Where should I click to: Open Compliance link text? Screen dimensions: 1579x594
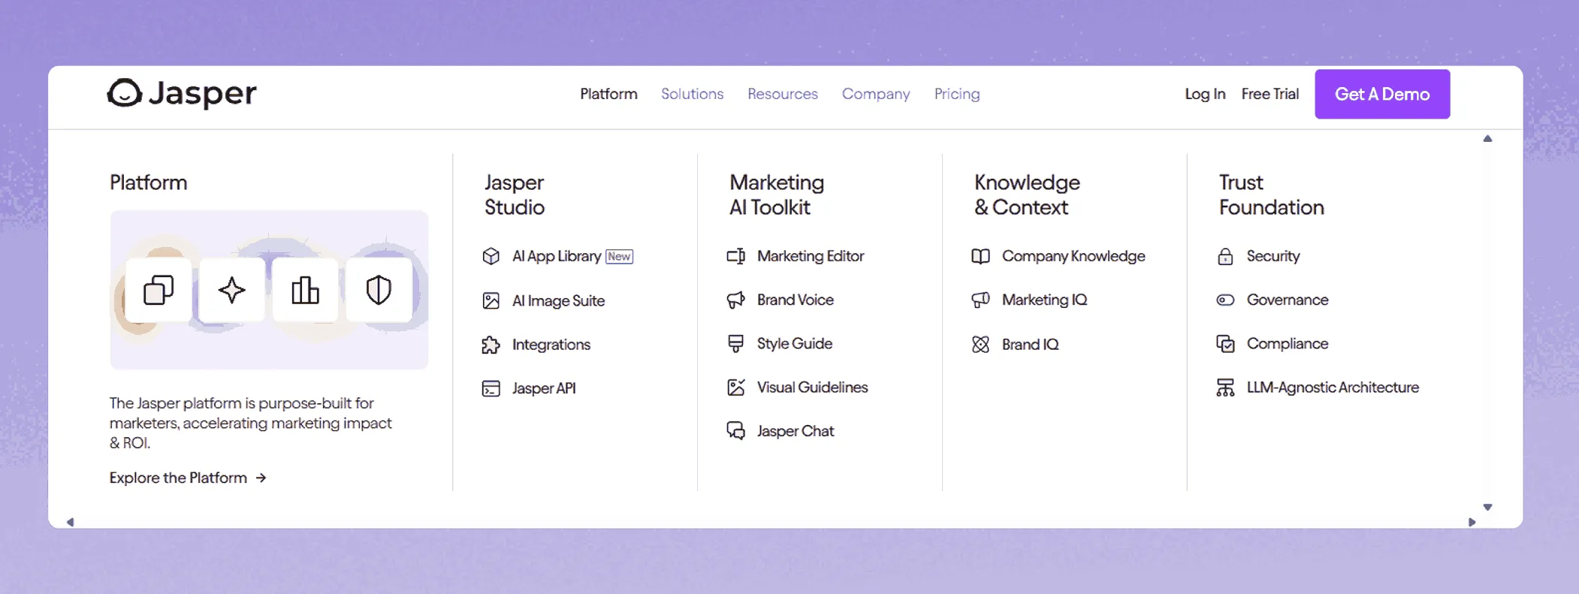[x=1288, y=343]
